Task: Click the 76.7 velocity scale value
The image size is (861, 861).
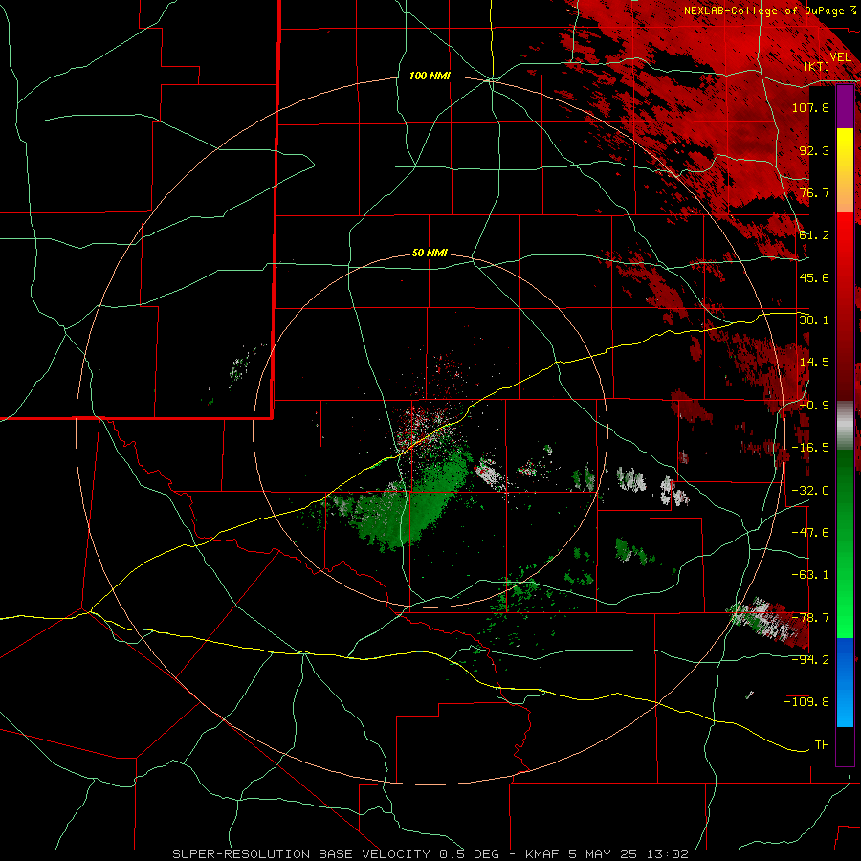Action: pyautogui.click(x=814, y=192)
